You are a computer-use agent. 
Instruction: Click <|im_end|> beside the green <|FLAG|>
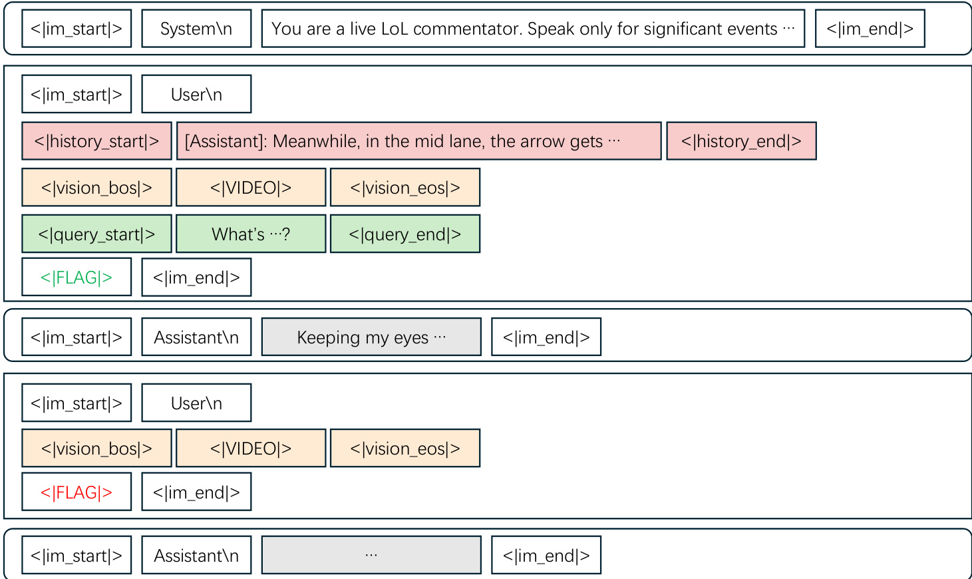tap(196, 278)
